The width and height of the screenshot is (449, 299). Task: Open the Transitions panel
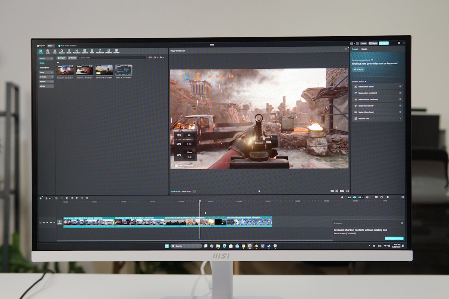tap(77, 51)
